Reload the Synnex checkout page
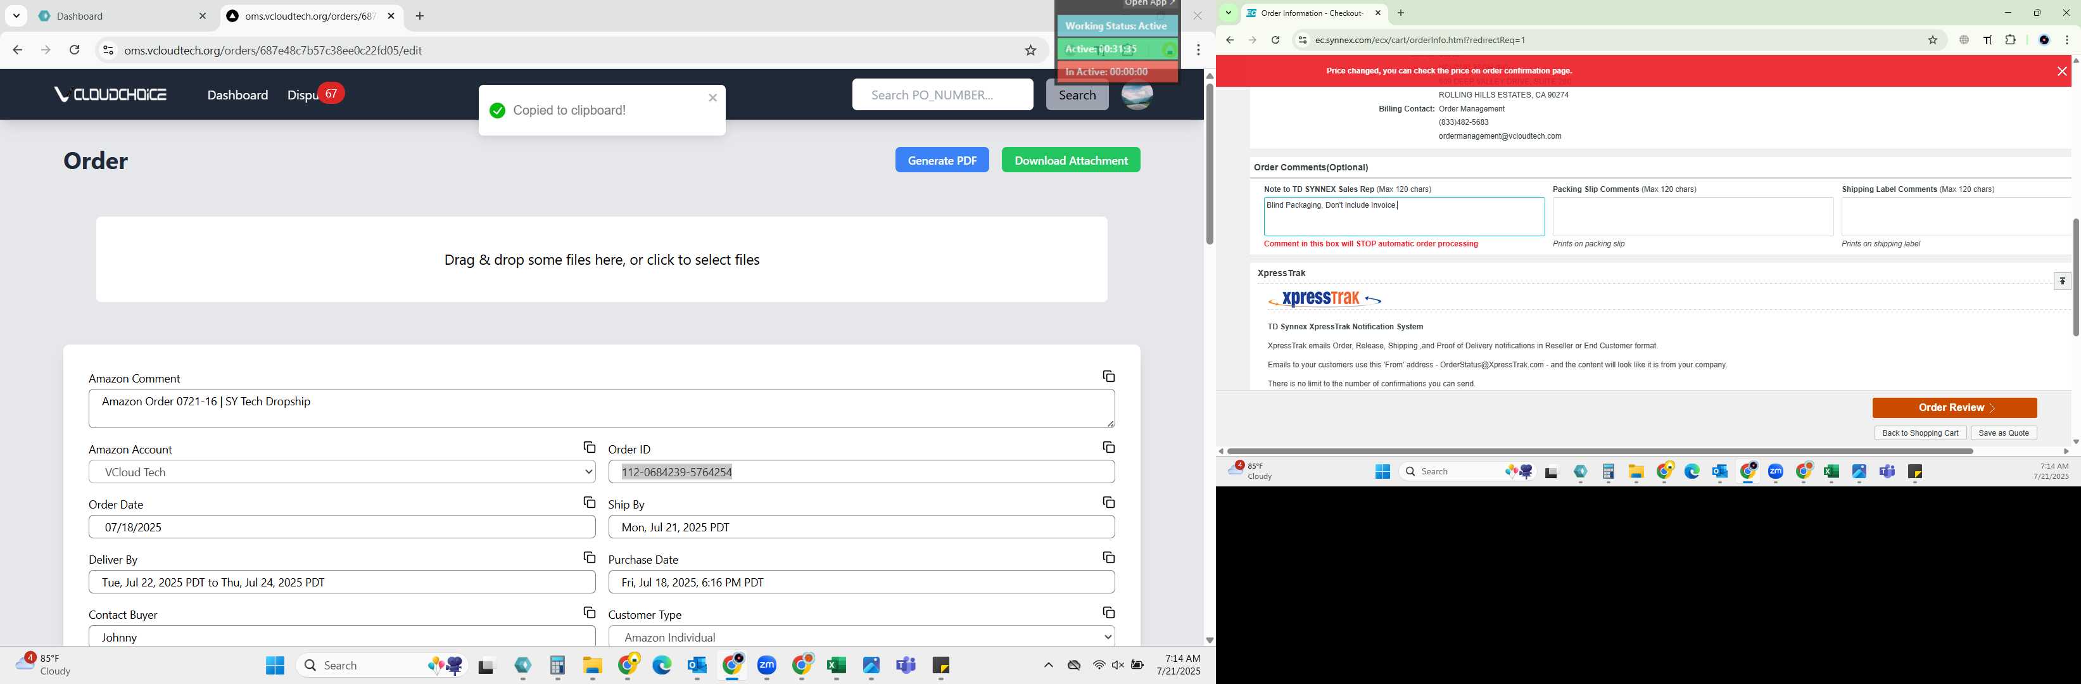Screen dimensions: 2081x684 tap(1275, 39)
